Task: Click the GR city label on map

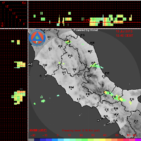Action: (45, 65)
